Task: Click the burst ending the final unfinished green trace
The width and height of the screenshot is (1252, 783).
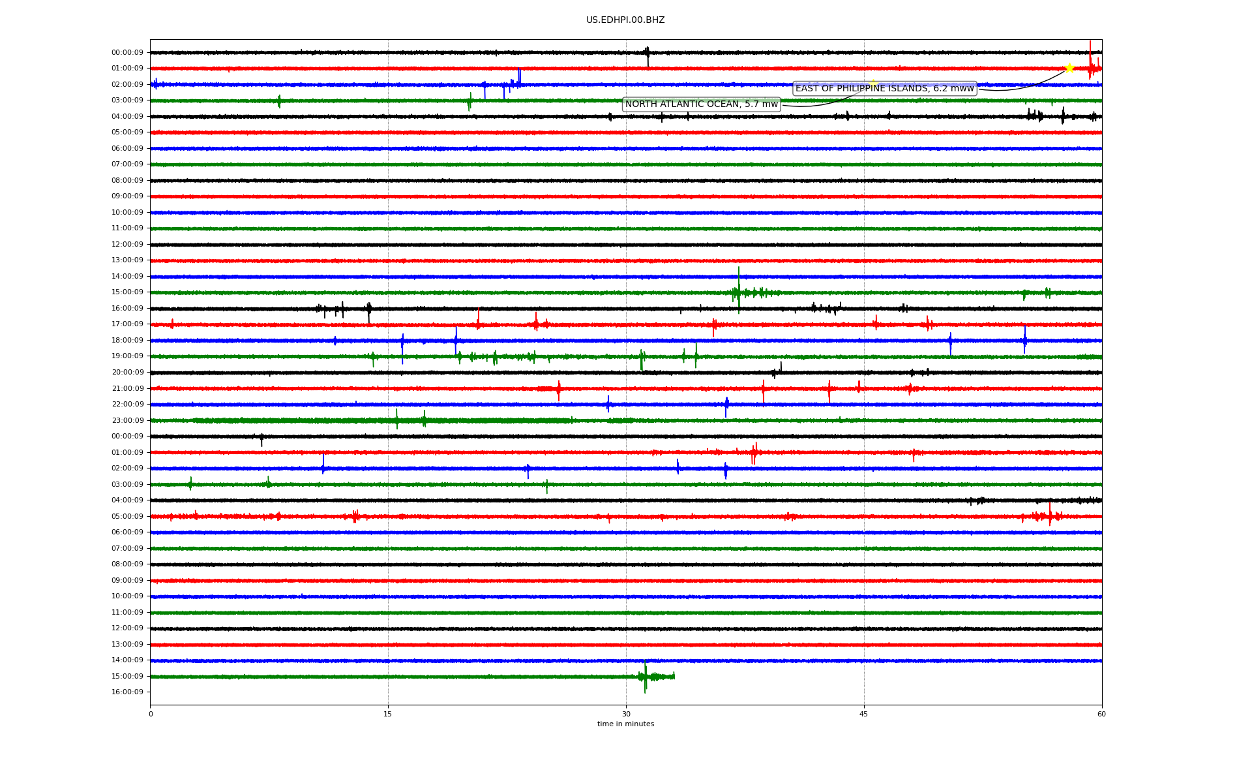Action: click(656, 677)
